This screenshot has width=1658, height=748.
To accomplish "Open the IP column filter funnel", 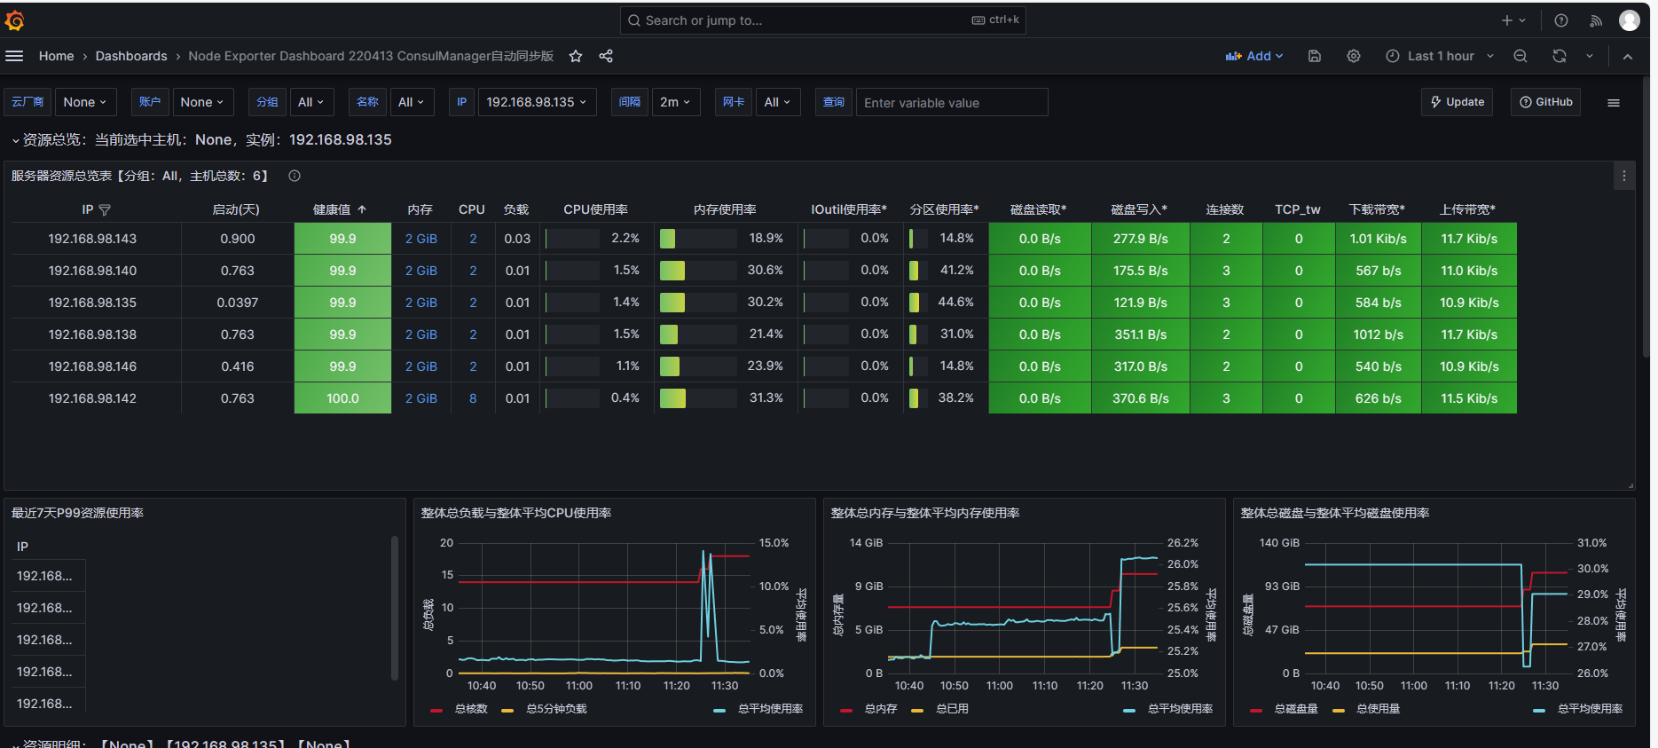I will [x=105, y=210].
